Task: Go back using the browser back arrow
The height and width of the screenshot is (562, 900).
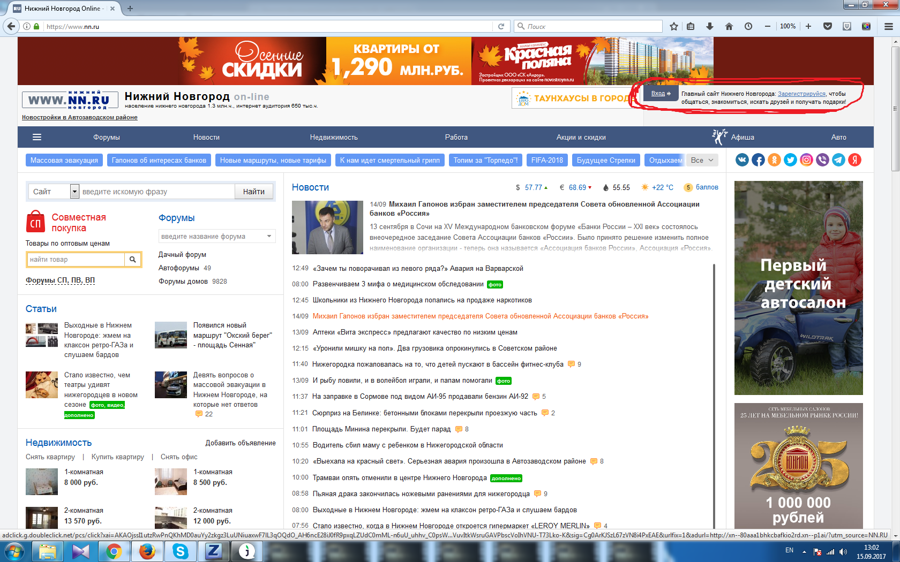Action: coord(11,26)
